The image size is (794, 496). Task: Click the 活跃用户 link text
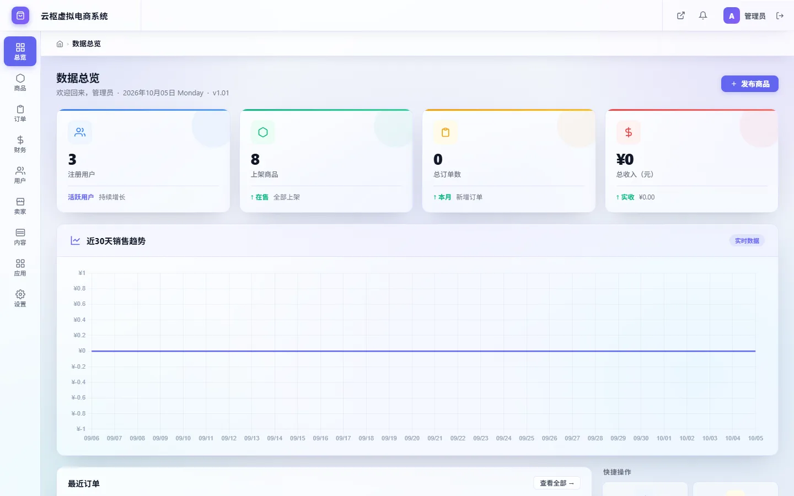[81, 197]
